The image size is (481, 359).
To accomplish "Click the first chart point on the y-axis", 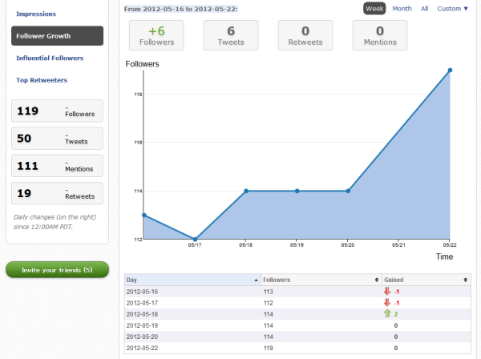I will tap(144, 216).
